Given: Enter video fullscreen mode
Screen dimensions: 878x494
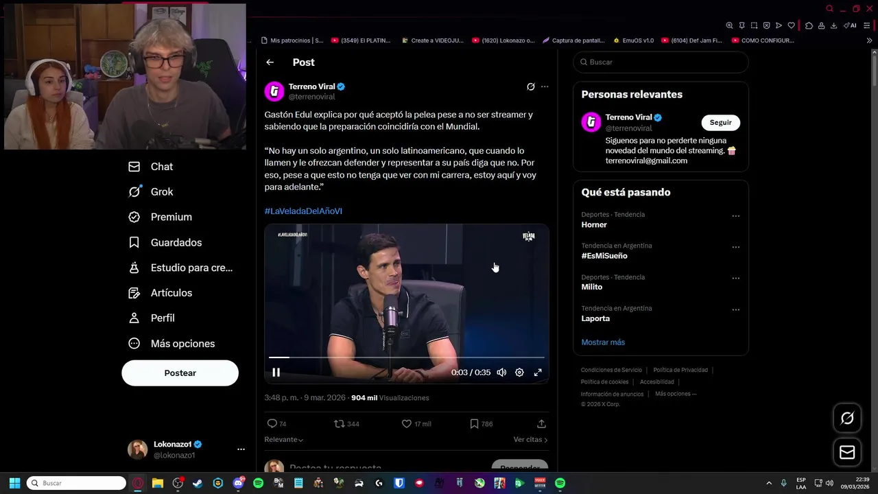Looking at the screenshot, I should click(x=538, y=373).
